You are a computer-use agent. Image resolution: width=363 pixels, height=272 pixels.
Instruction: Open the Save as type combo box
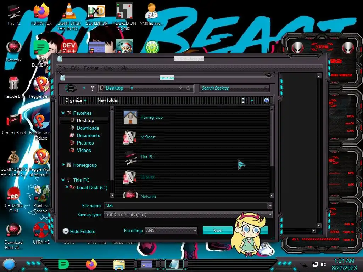(x=188, y=215)
